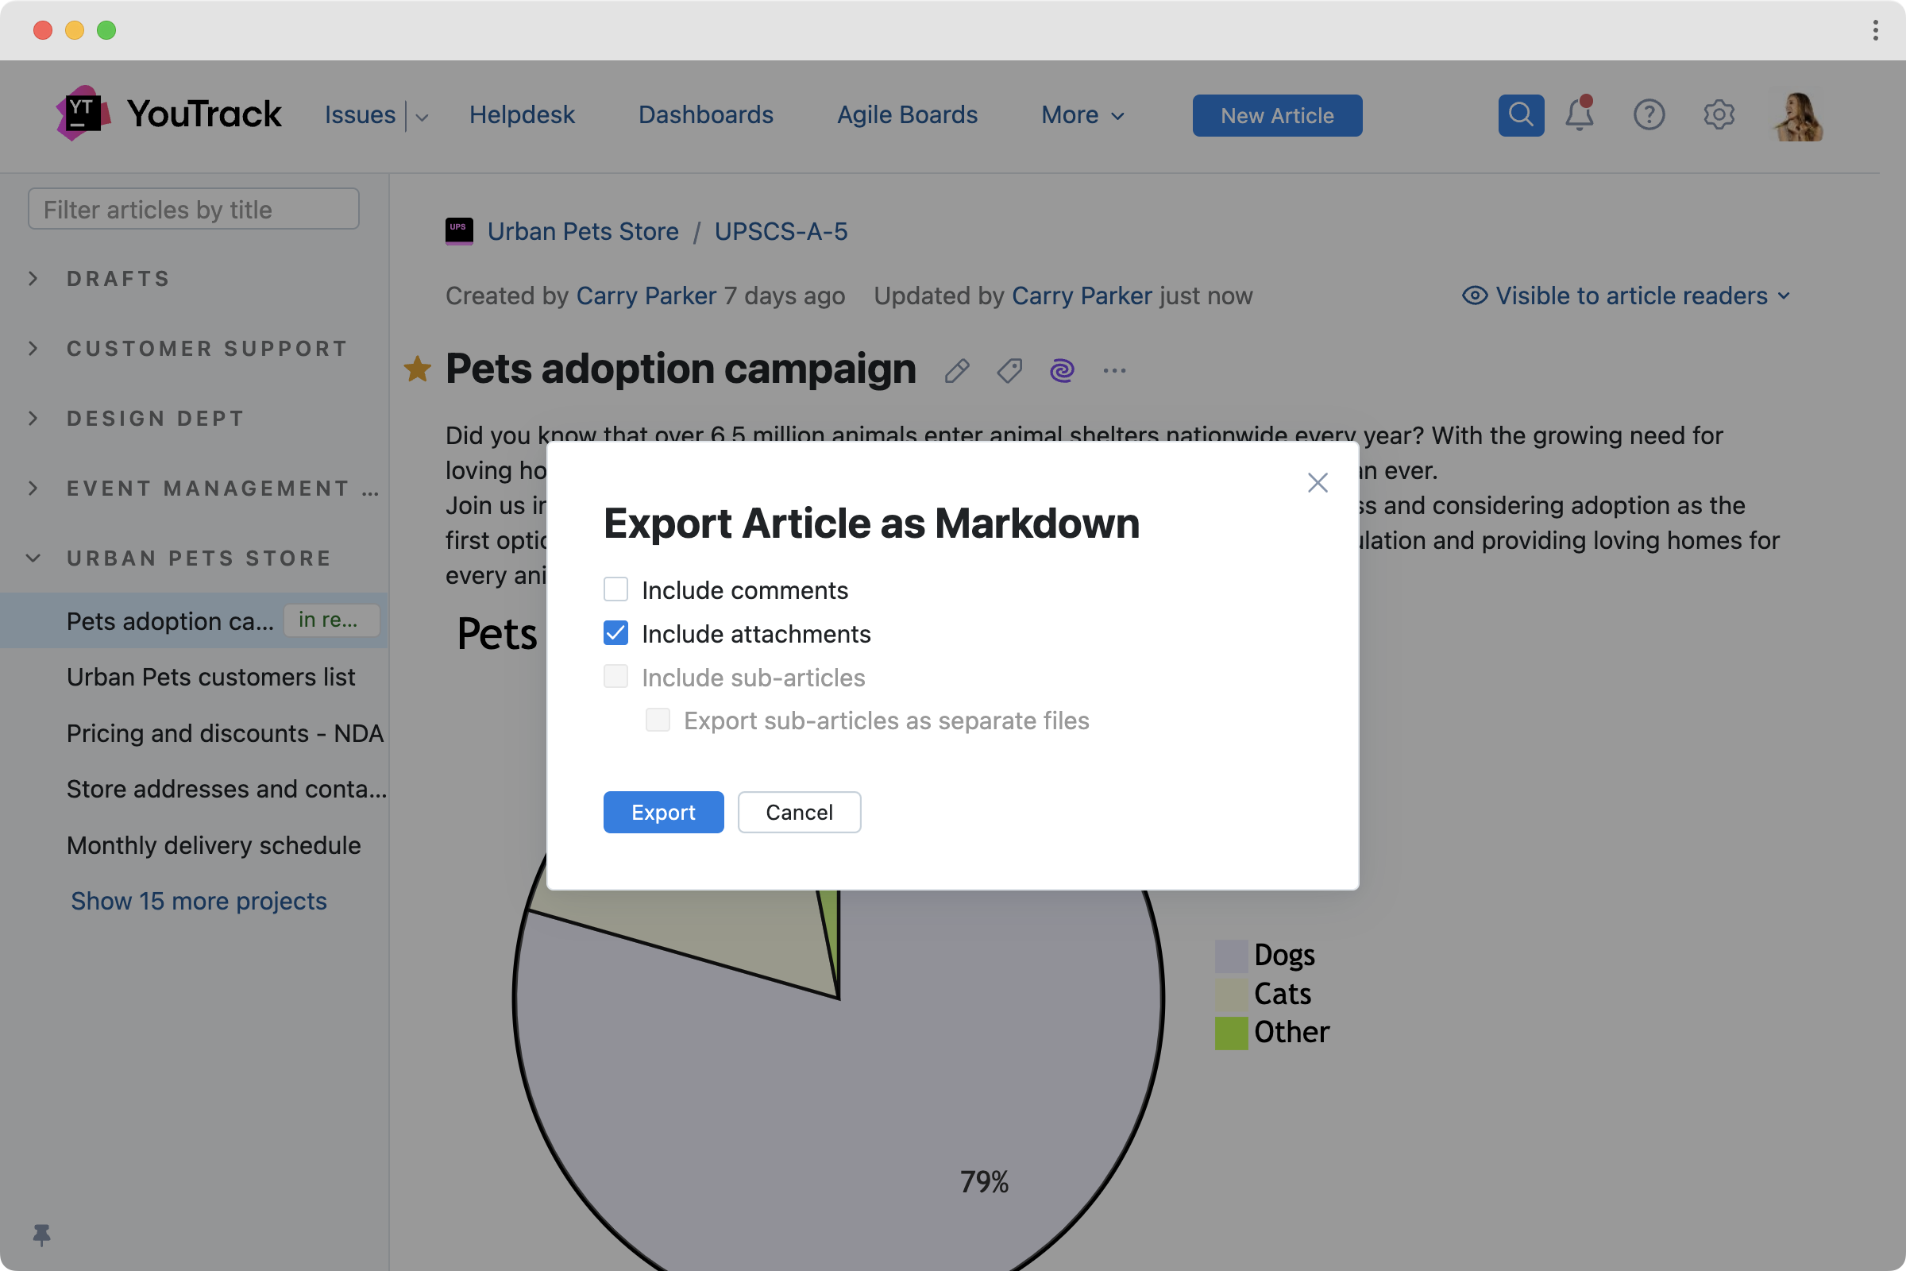Click Show 15 more projects link
This screenshot has height=1271, width=1906.
[199, 901]
